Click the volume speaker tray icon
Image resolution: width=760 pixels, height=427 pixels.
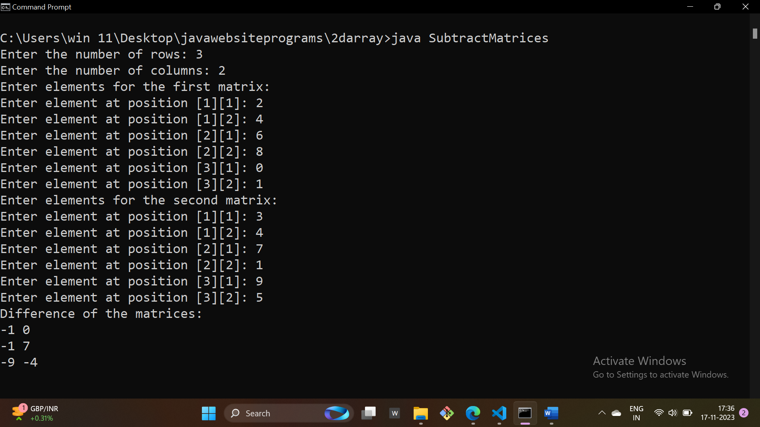(673, 413)
